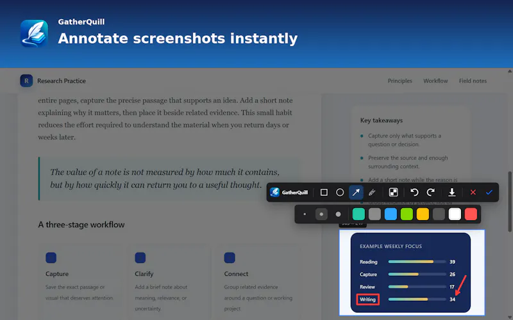Pick the green color swatch
This screenshot has height=320, width=513.
point(407,214)
